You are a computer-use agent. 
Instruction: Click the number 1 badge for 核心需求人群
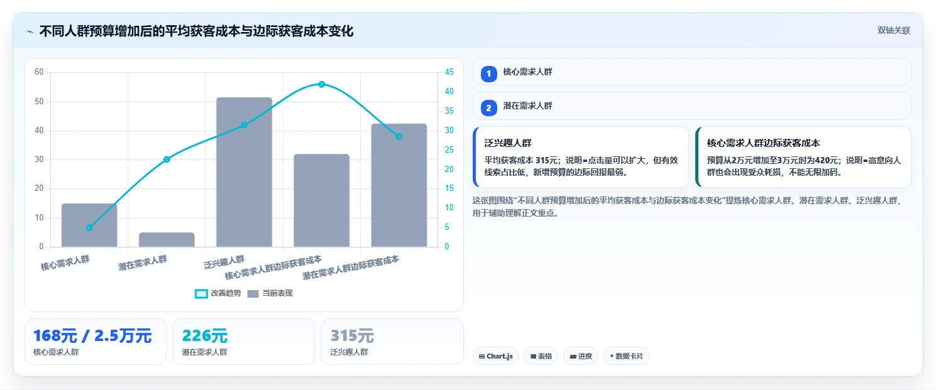click(x=488, y=74)
